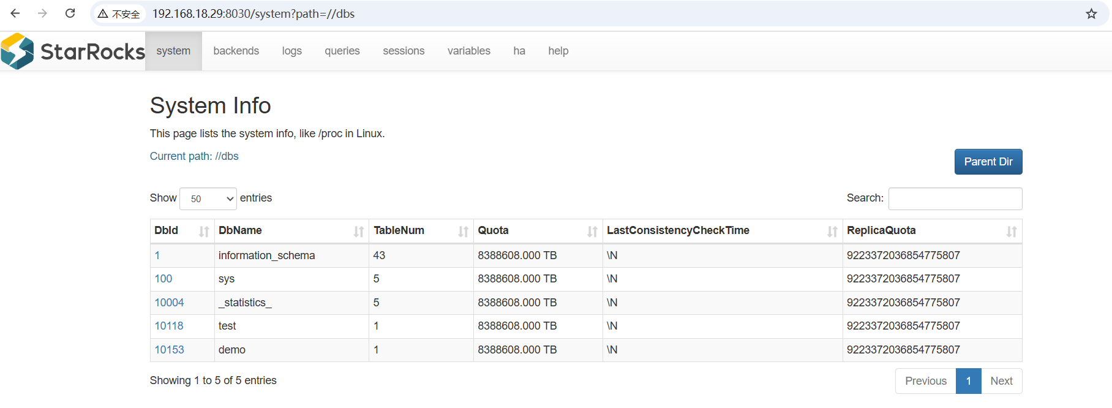The height and width of the screenshot is (408, 1112).
Task: Sort by DbId column arrows
Action: (x=204, y=232)
